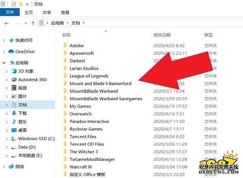Open the recent locations dropdown arrow
The image size is (243, 178).
coord(26,23)
